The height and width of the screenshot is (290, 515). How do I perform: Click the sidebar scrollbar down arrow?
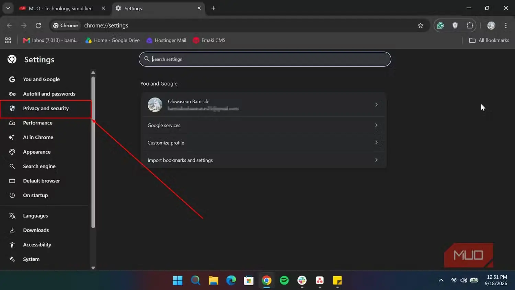pos(93,268)
